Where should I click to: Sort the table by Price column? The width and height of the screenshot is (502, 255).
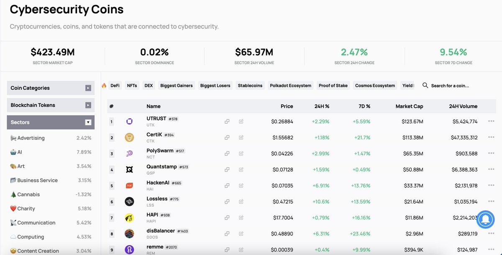coord(287,106)
